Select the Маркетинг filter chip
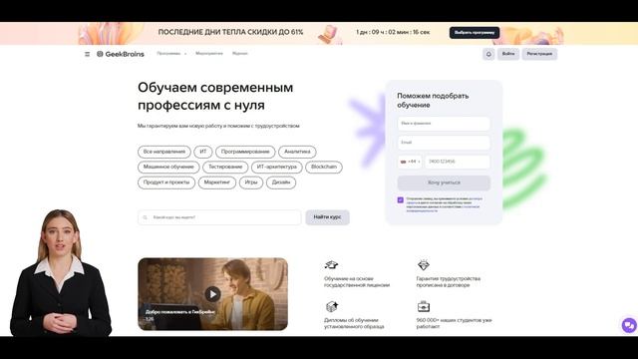This screenshot has width=638, height=359. click(217, 182)
